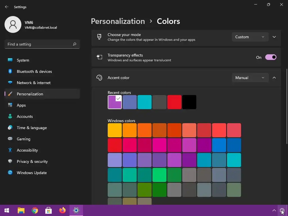Open Privacy & security settings

click(42, 161)
